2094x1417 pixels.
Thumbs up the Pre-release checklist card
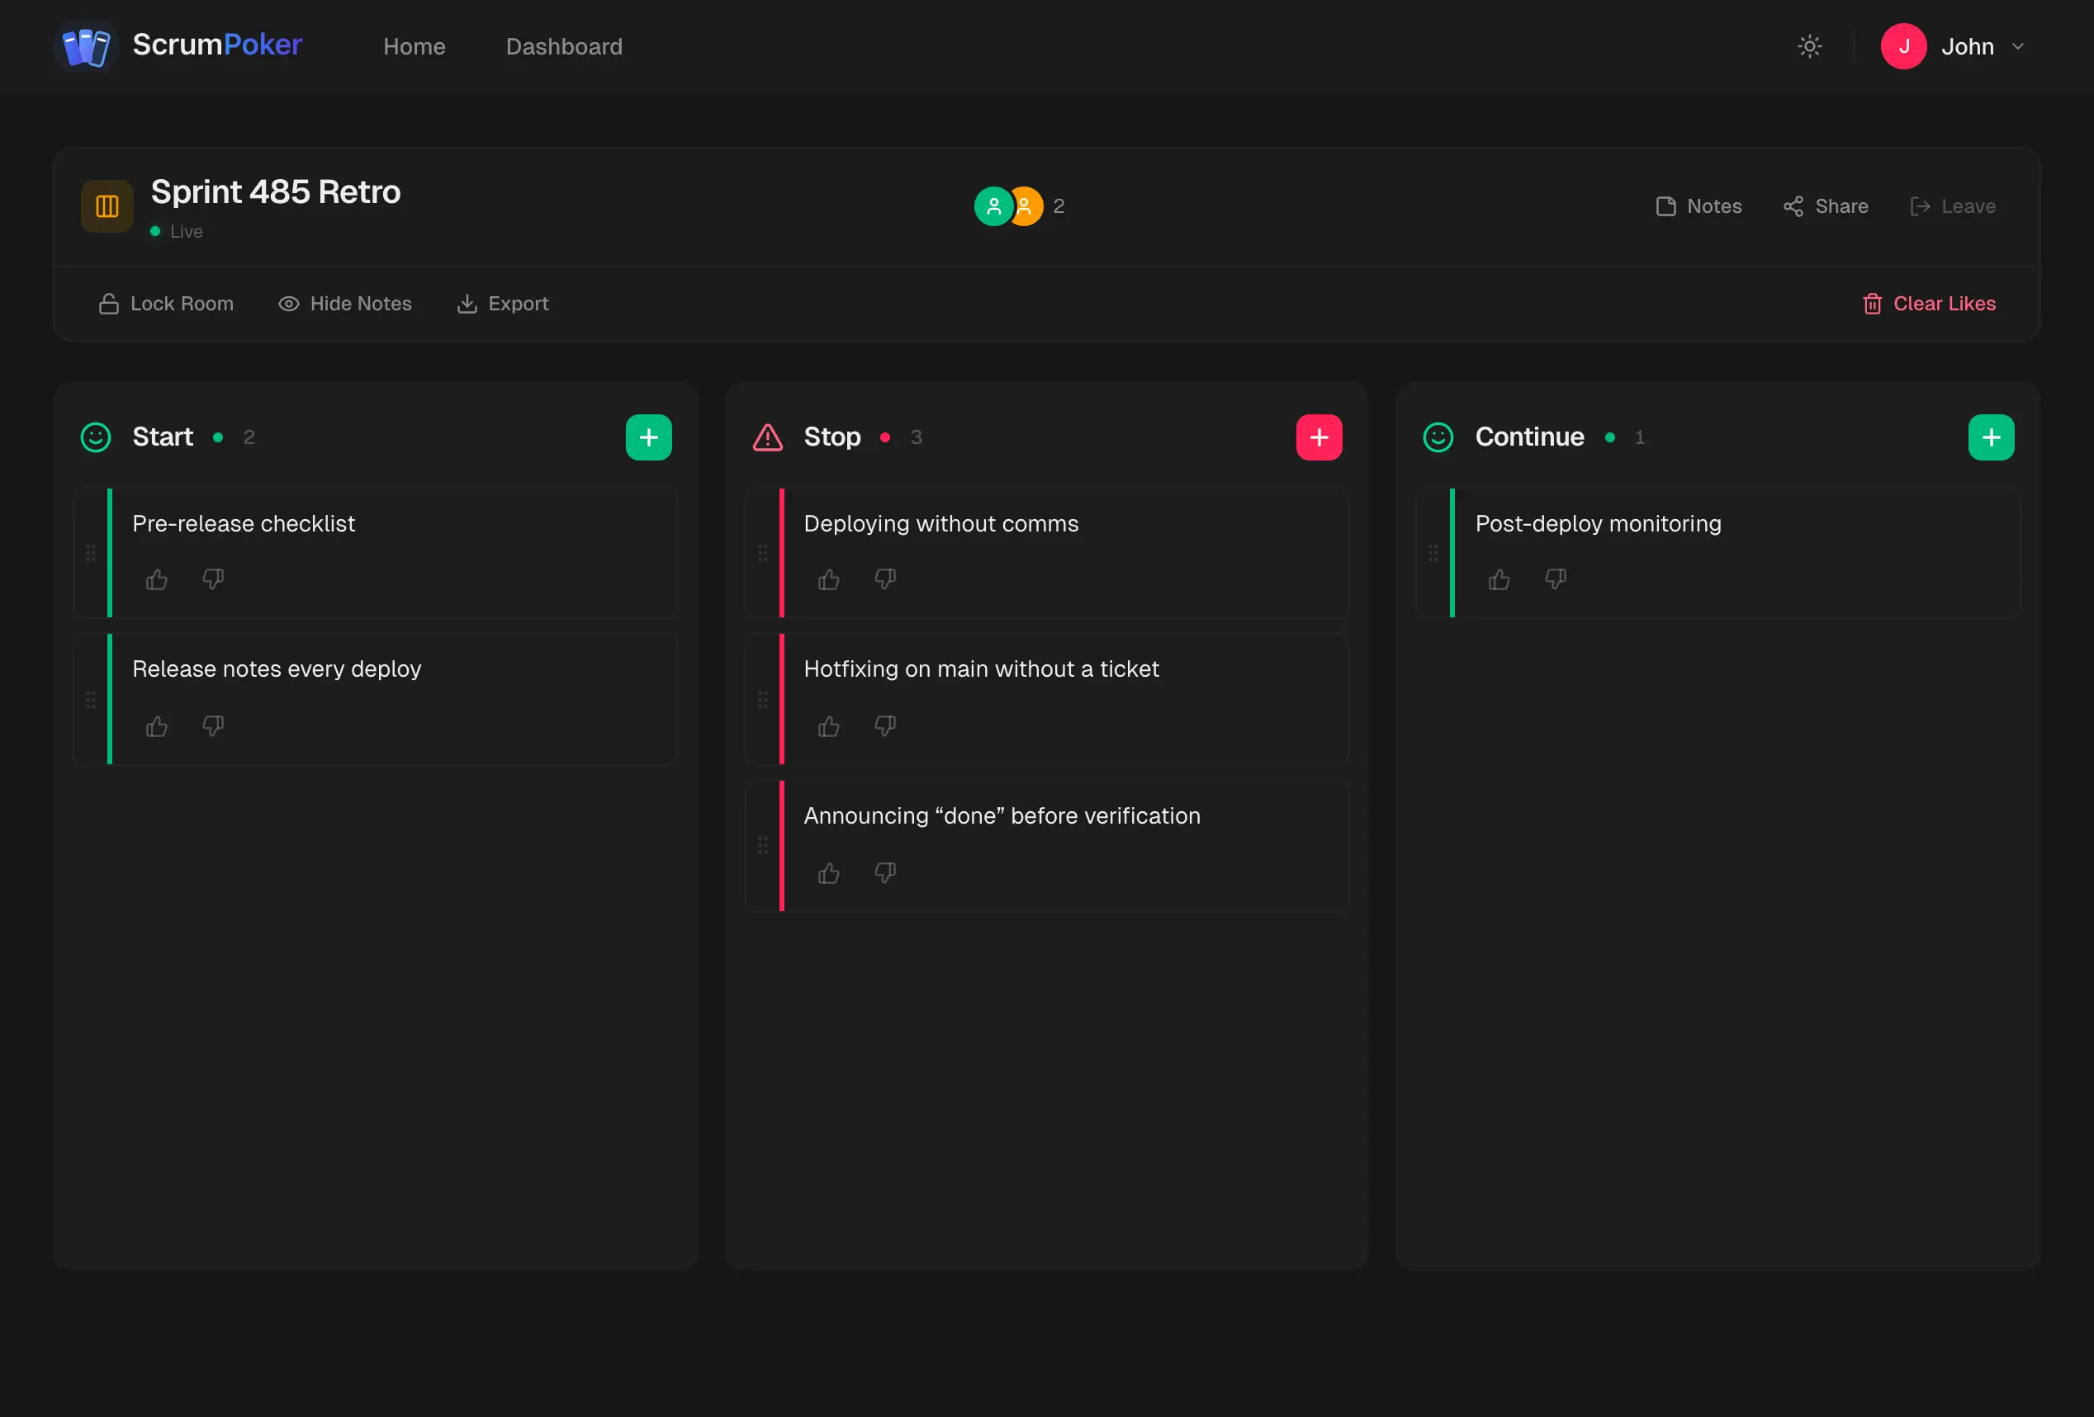coord(157,579)
